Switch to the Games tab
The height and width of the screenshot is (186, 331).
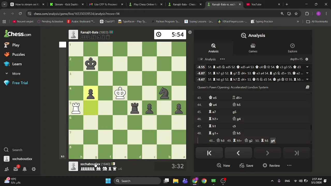(x=253, y=48)
